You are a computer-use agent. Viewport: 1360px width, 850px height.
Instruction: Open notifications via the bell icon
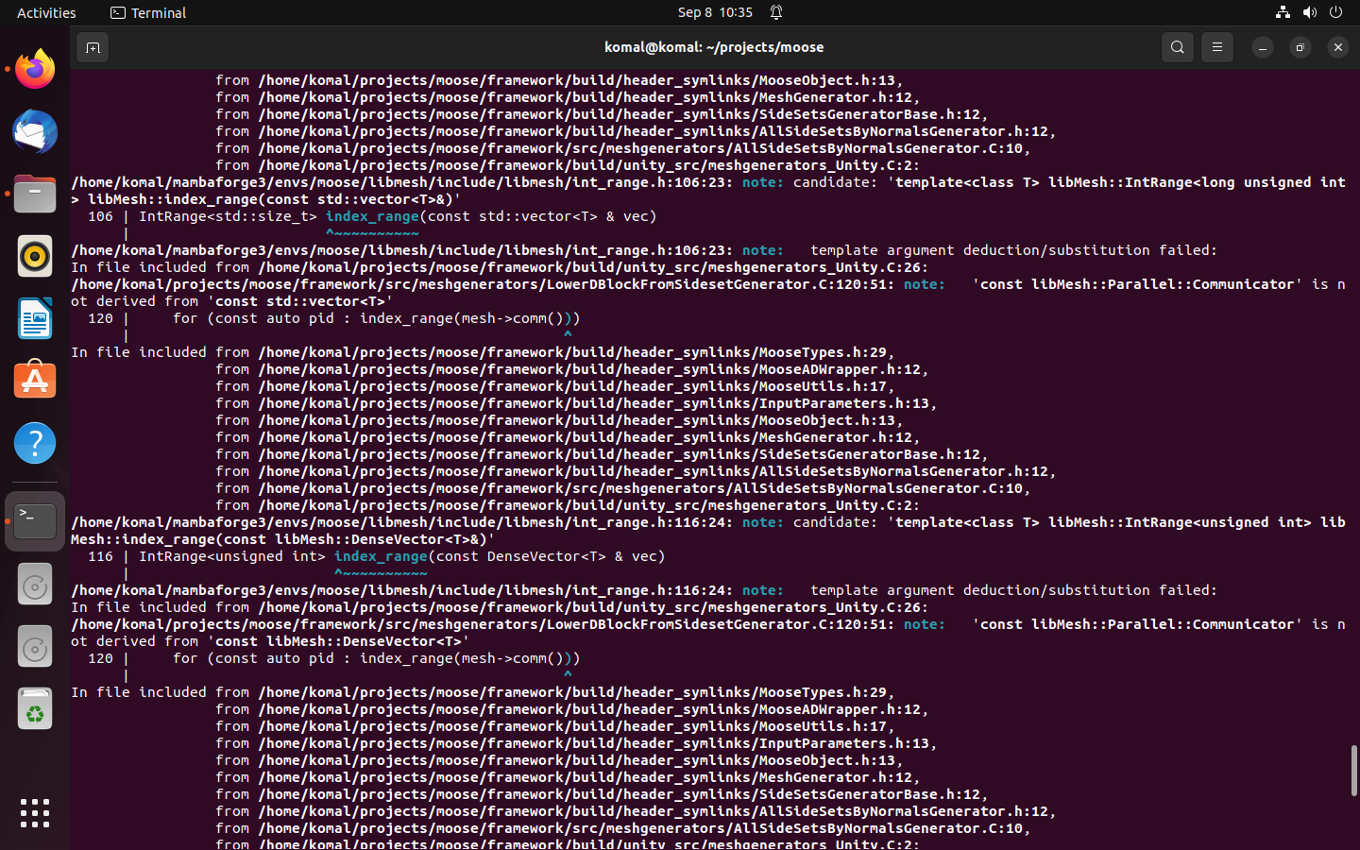point(774,12)
